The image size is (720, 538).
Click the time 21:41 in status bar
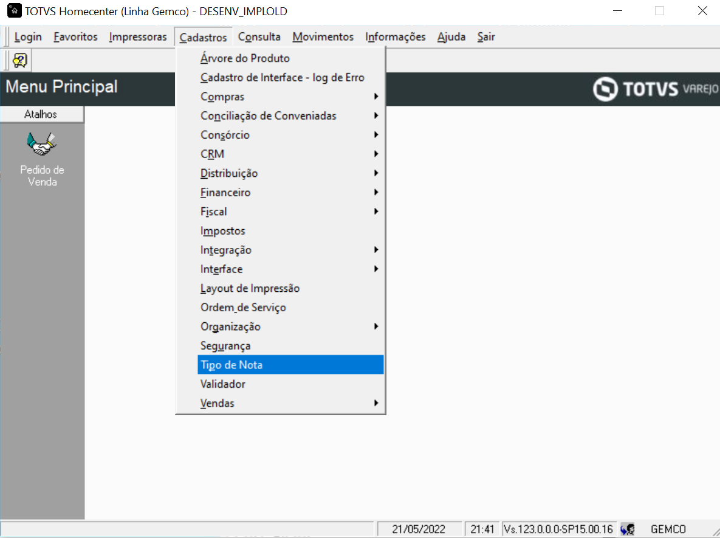pos(482,529)
